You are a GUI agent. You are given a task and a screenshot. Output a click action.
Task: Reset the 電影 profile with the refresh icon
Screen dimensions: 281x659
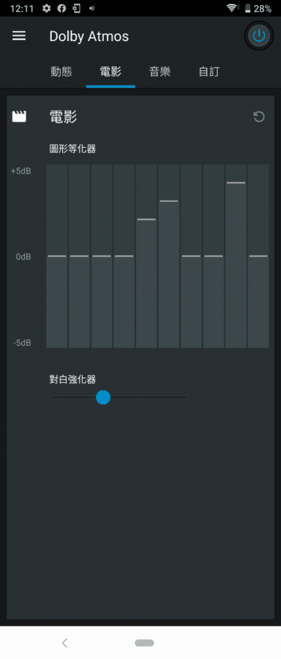click(259, 117)
